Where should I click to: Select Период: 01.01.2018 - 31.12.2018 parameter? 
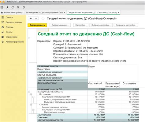tap(71, 41)
